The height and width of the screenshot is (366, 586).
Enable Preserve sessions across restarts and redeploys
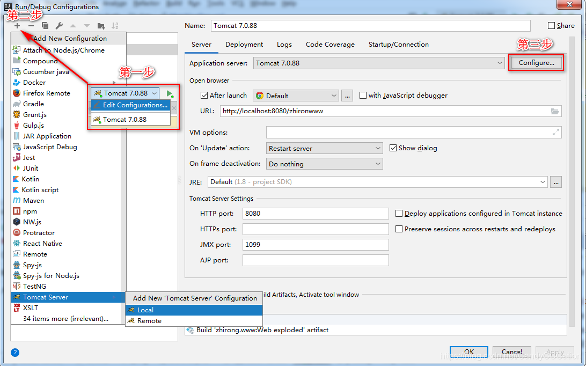pyautogui.click(x=399, y=229)
